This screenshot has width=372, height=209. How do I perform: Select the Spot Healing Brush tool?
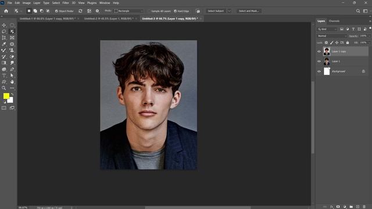pos(12,44)
